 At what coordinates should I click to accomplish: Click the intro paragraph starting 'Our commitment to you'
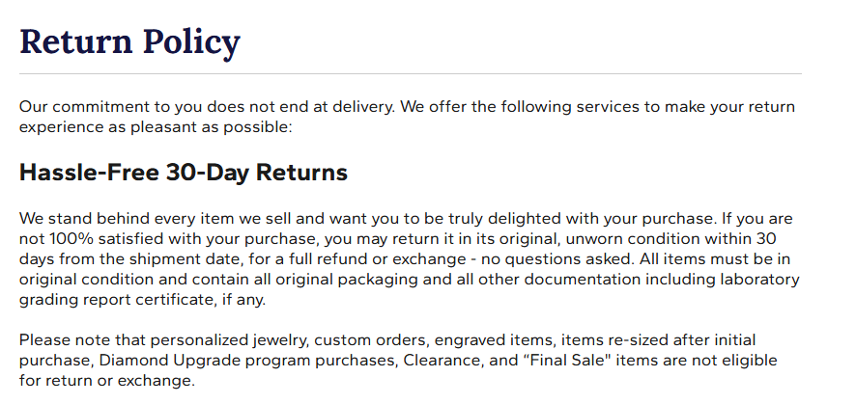point(406,116)
